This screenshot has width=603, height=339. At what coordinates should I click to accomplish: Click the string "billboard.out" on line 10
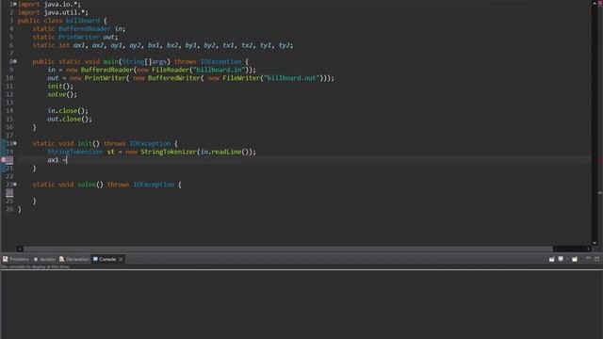[x=292, y=78]
